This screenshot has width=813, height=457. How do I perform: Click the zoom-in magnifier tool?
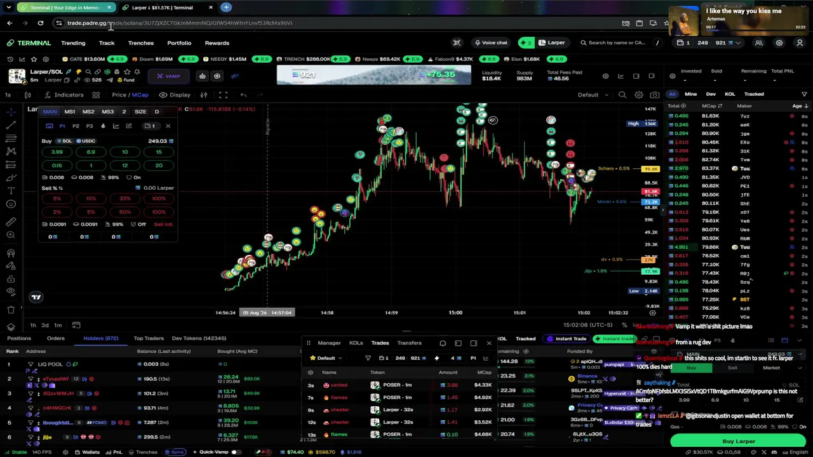click(x=11, y=235)
